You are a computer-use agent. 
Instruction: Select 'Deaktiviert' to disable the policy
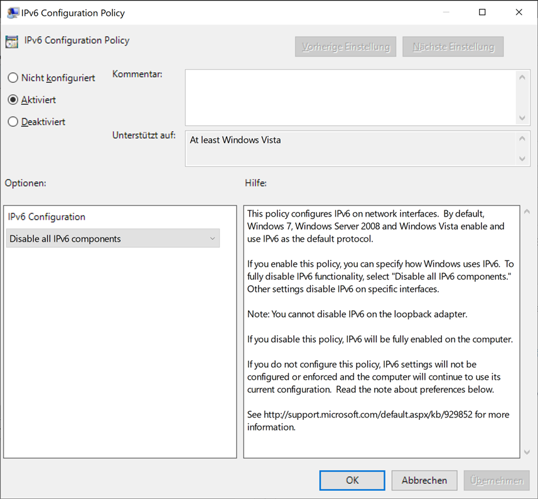[x=13, y=122]
